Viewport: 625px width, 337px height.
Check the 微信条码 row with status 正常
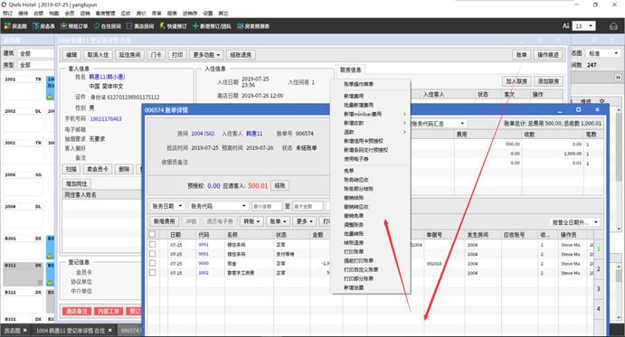pyautogui.click(x=152, y=244)
